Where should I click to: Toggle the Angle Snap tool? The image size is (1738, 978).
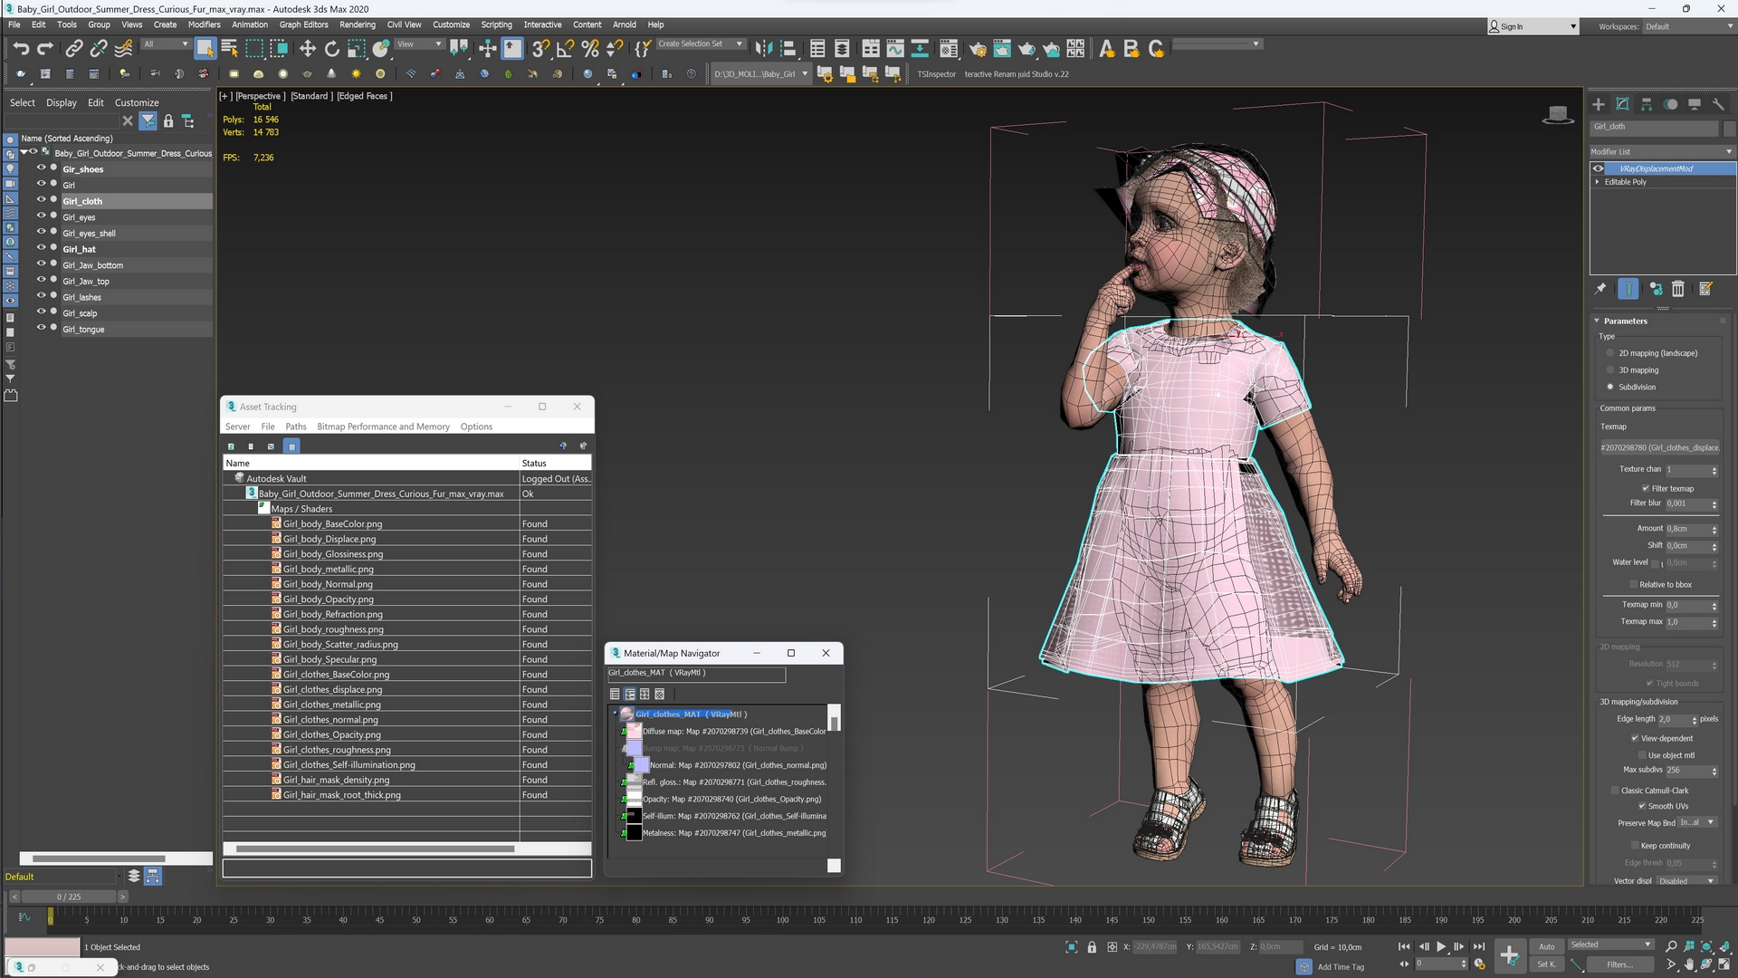tap(565, 48)
